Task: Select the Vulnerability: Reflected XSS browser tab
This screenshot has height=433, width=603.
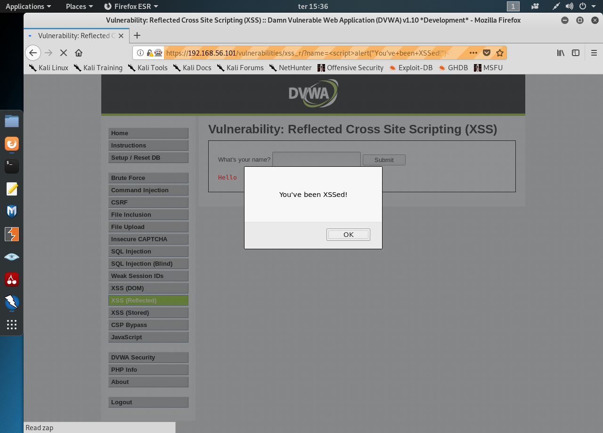Action: click(76, 36)
